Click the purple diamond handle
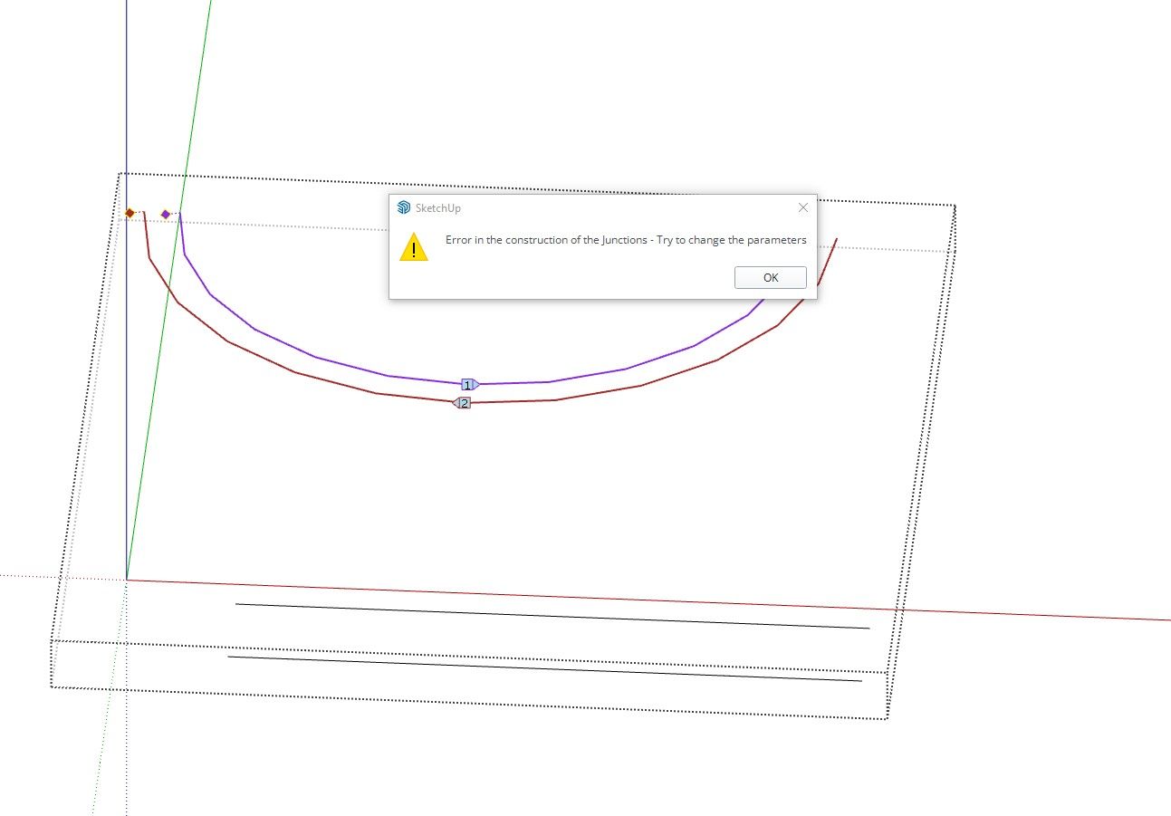 [x=166, y=214]
